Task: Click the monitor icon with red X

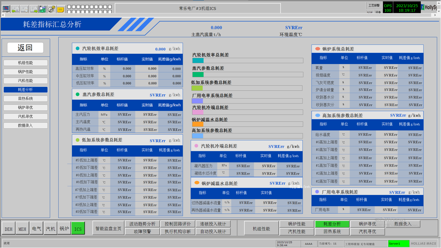Action: 6,9
